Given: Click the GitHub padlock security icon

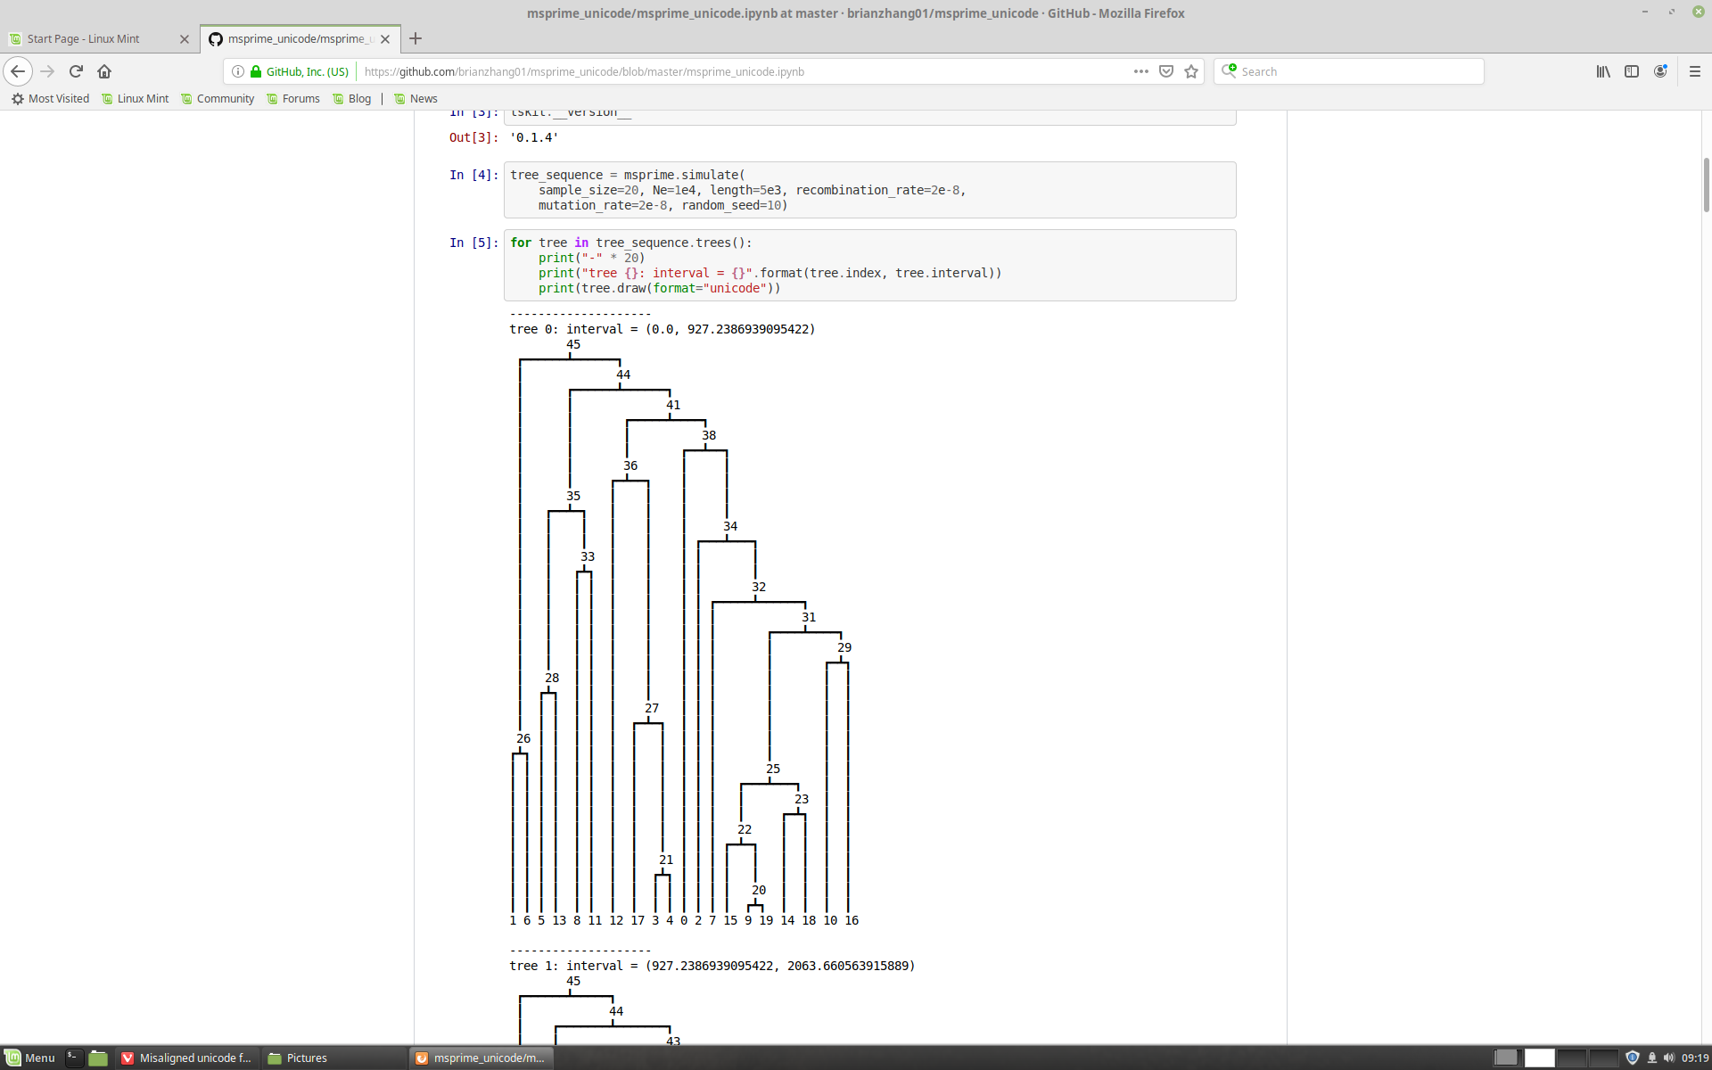Looking at the screenshot, I should click(x=255, y=71).
